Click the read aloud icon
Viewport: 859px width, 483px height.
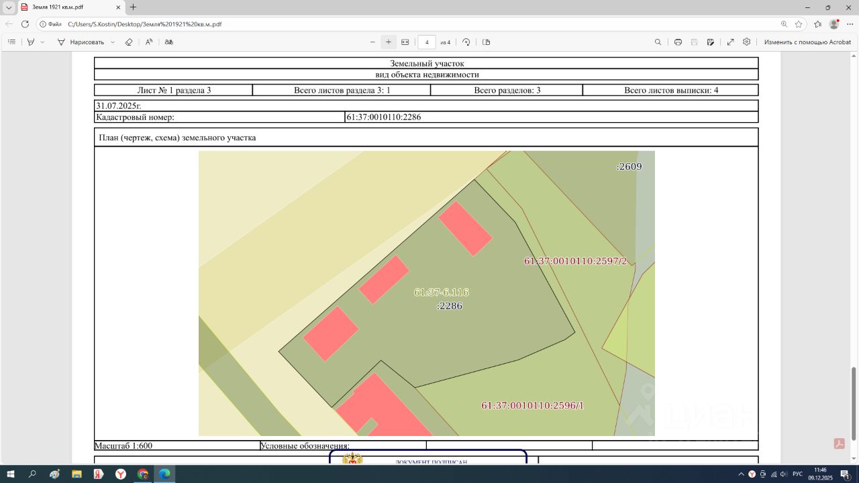point(149,42)
